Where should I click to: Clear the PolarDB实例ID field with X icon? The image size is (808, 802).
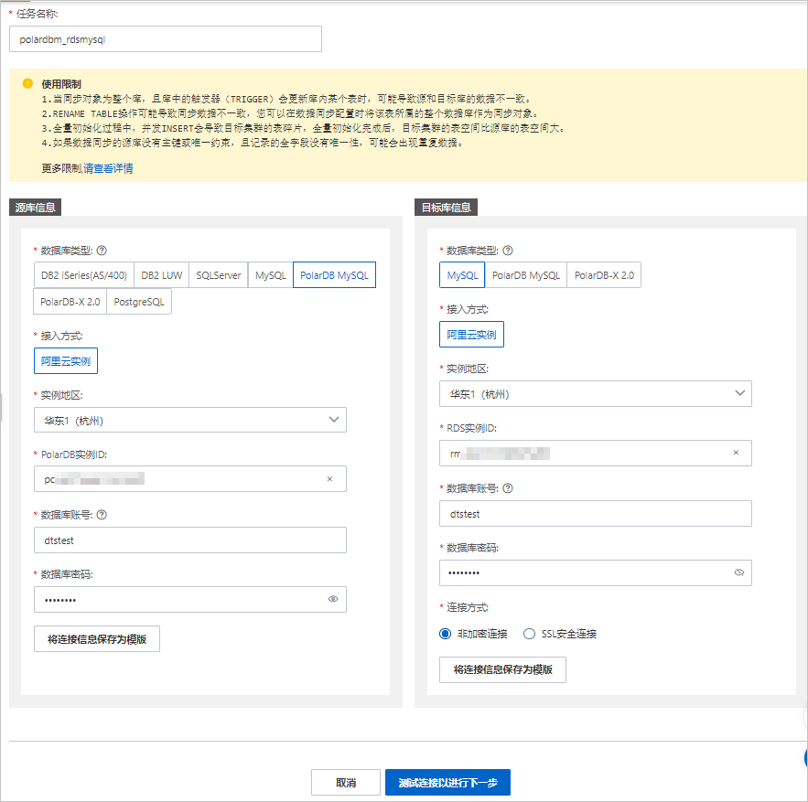tap(329, 479)
